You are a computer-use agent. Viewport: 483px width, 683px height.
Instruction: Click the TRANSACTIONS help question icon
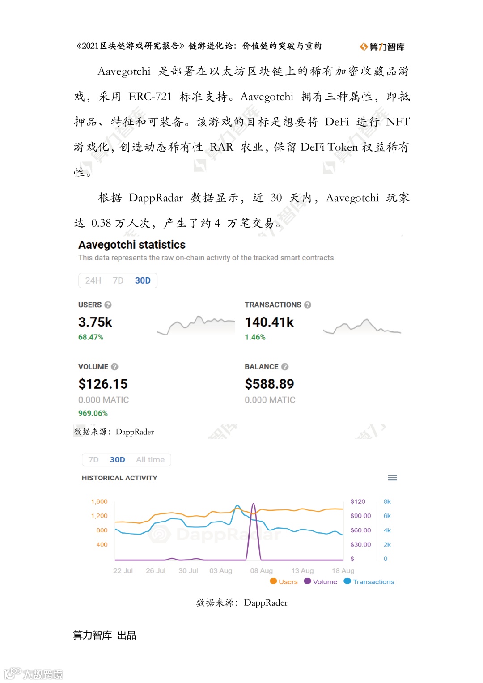pyautogui.click(x=308, y=305)
